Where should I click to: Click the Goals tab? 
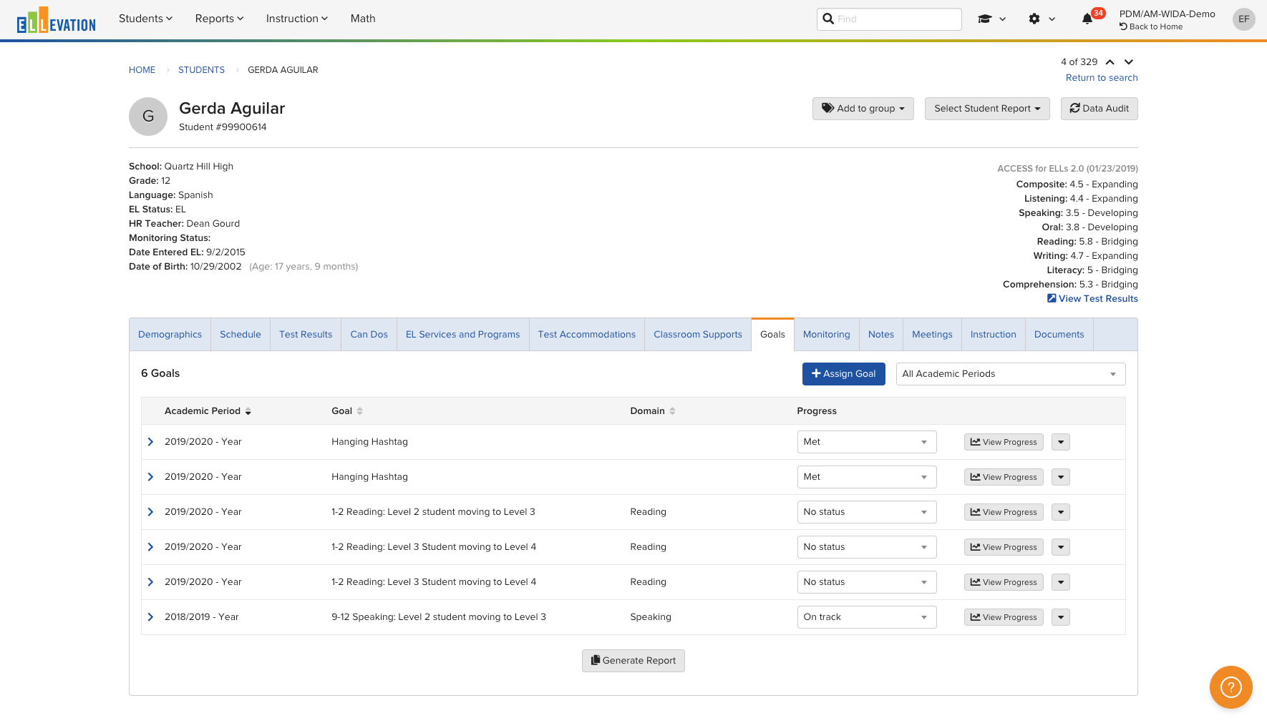(772, 335)
